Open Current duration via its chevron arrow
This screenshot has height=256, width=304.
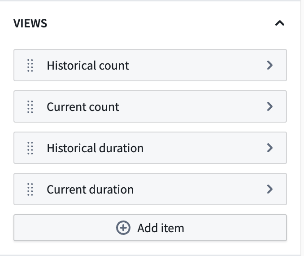pos(269,190)
